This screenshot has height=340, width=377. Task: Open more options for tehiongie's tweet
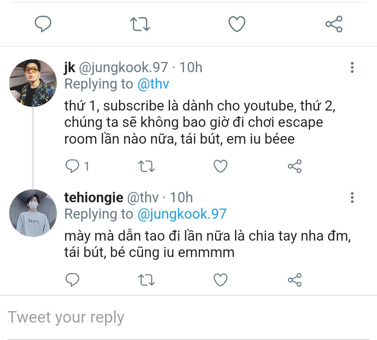coord(352,198)
